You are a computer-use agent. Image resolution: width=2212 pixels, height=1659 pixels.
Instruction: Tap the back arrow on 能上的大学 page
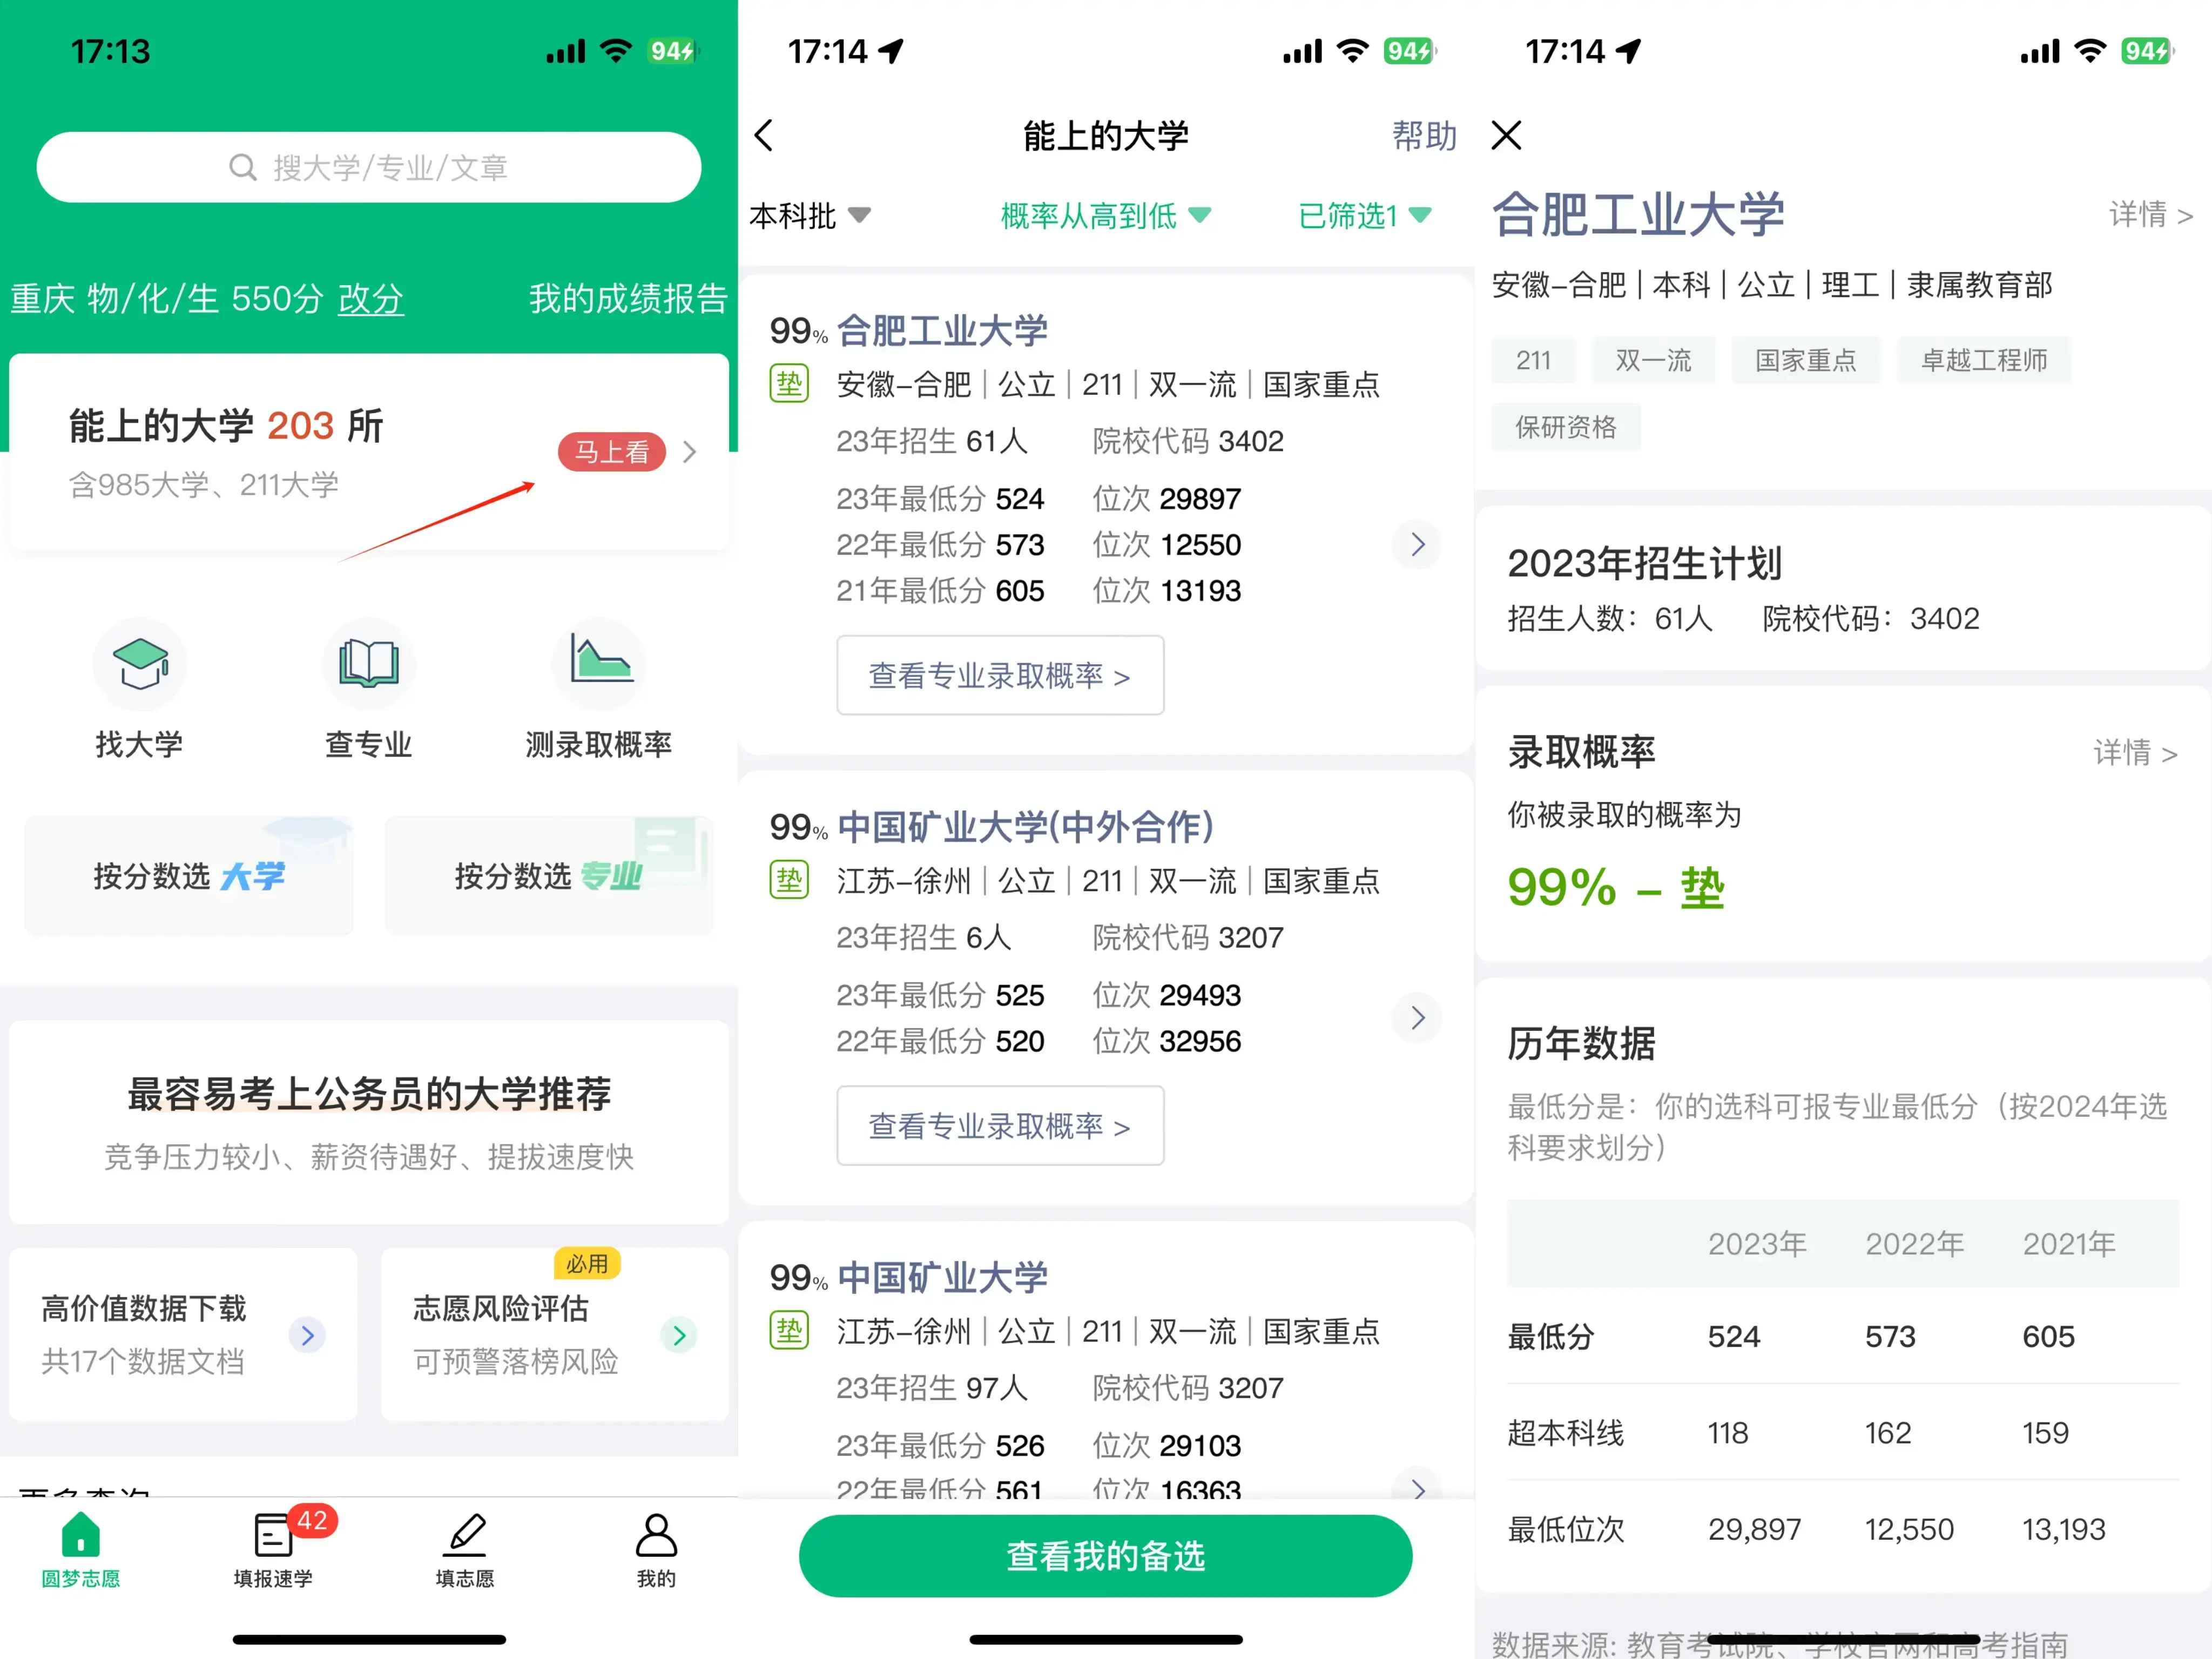[765, 135]
